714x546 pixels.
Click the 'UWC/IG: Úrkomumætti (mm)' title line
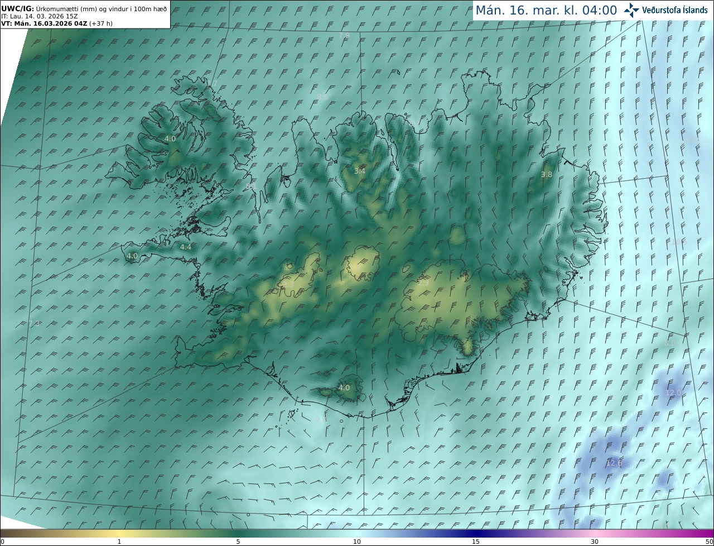point(84,9)
